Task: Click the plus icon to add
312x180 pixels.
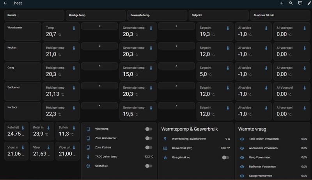Action: (x=282, y=3)
